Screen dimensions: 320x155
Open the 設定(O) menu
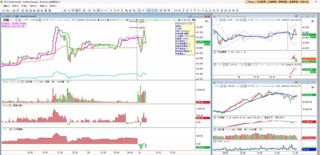tap(33, 6)
